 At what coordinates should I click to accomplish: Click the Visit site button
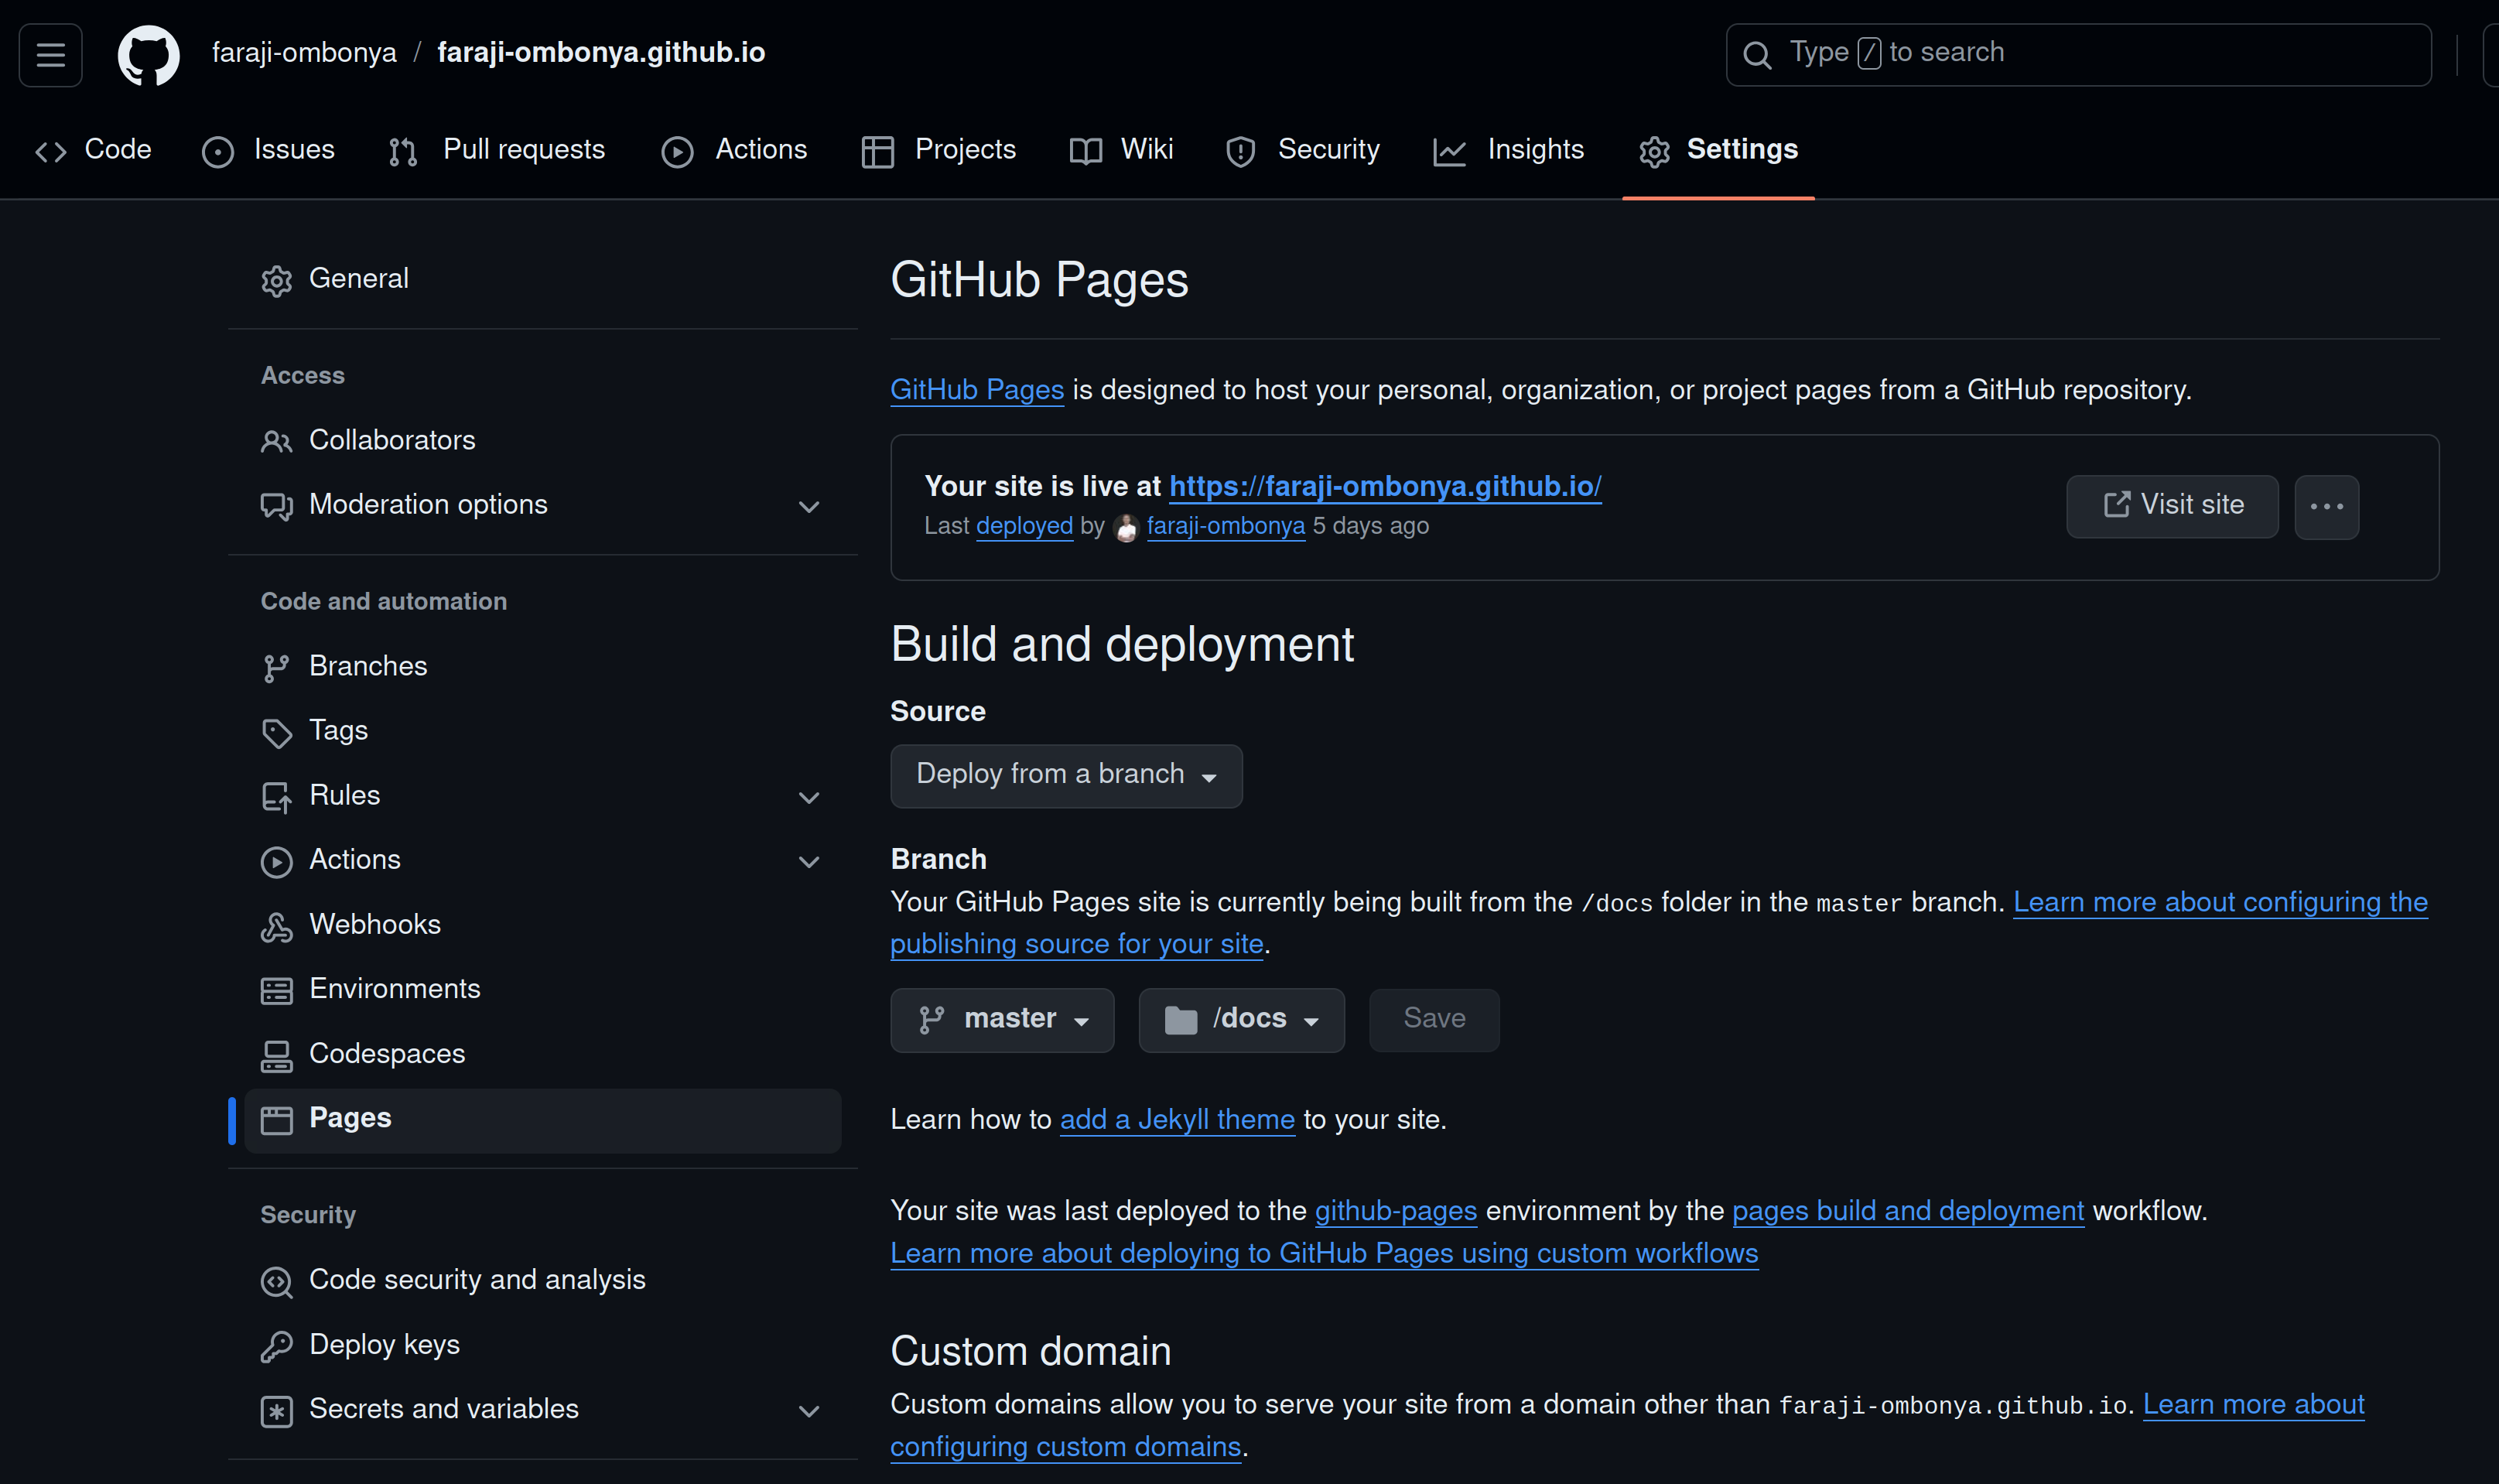pos(2172,506)
